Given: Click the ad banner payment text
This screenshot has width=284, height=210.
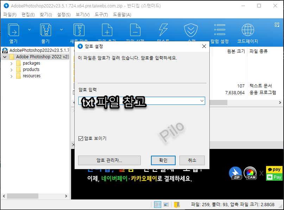Looking at the screenshot, I should tap(139, 179).
